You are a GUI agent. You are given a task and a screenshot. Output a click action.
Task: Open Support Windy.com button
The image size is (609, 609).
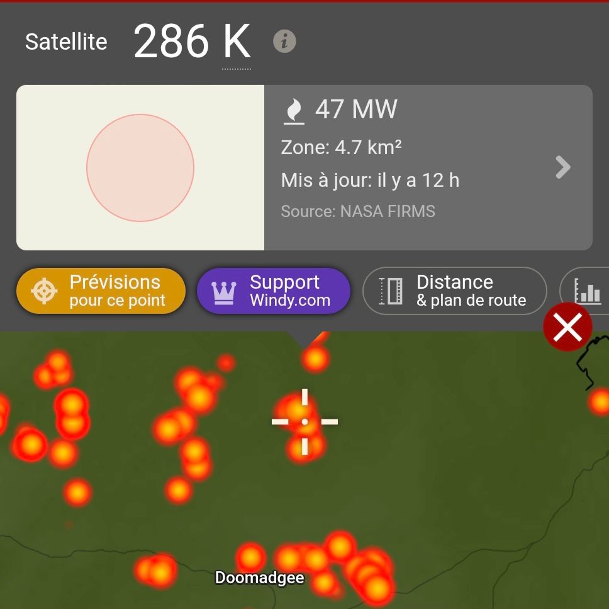pyautogui.click(x=274, y=291)
